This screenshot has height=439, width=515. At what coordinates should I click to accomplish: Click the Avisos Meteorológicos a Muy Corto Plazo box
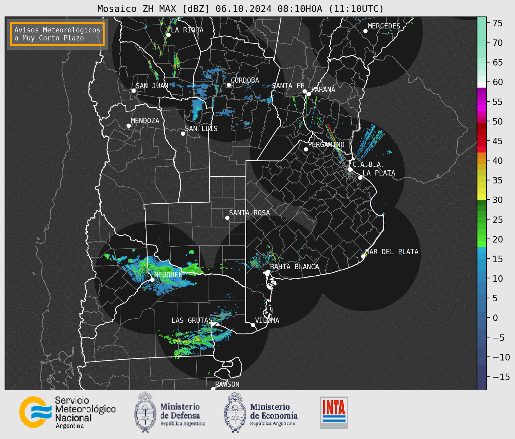point(57,34)
